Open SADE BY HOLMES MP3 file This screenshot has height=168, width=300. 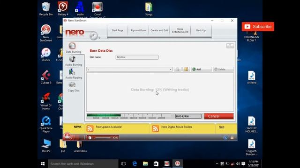252,125
